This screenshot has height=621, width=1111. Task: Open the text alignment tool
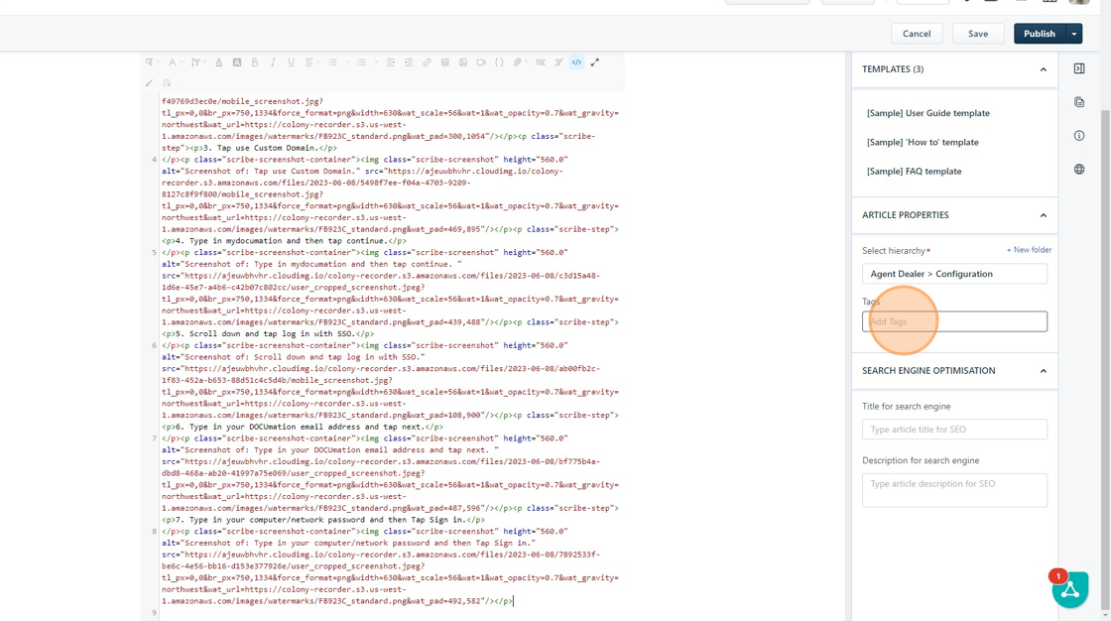(311, 62)
